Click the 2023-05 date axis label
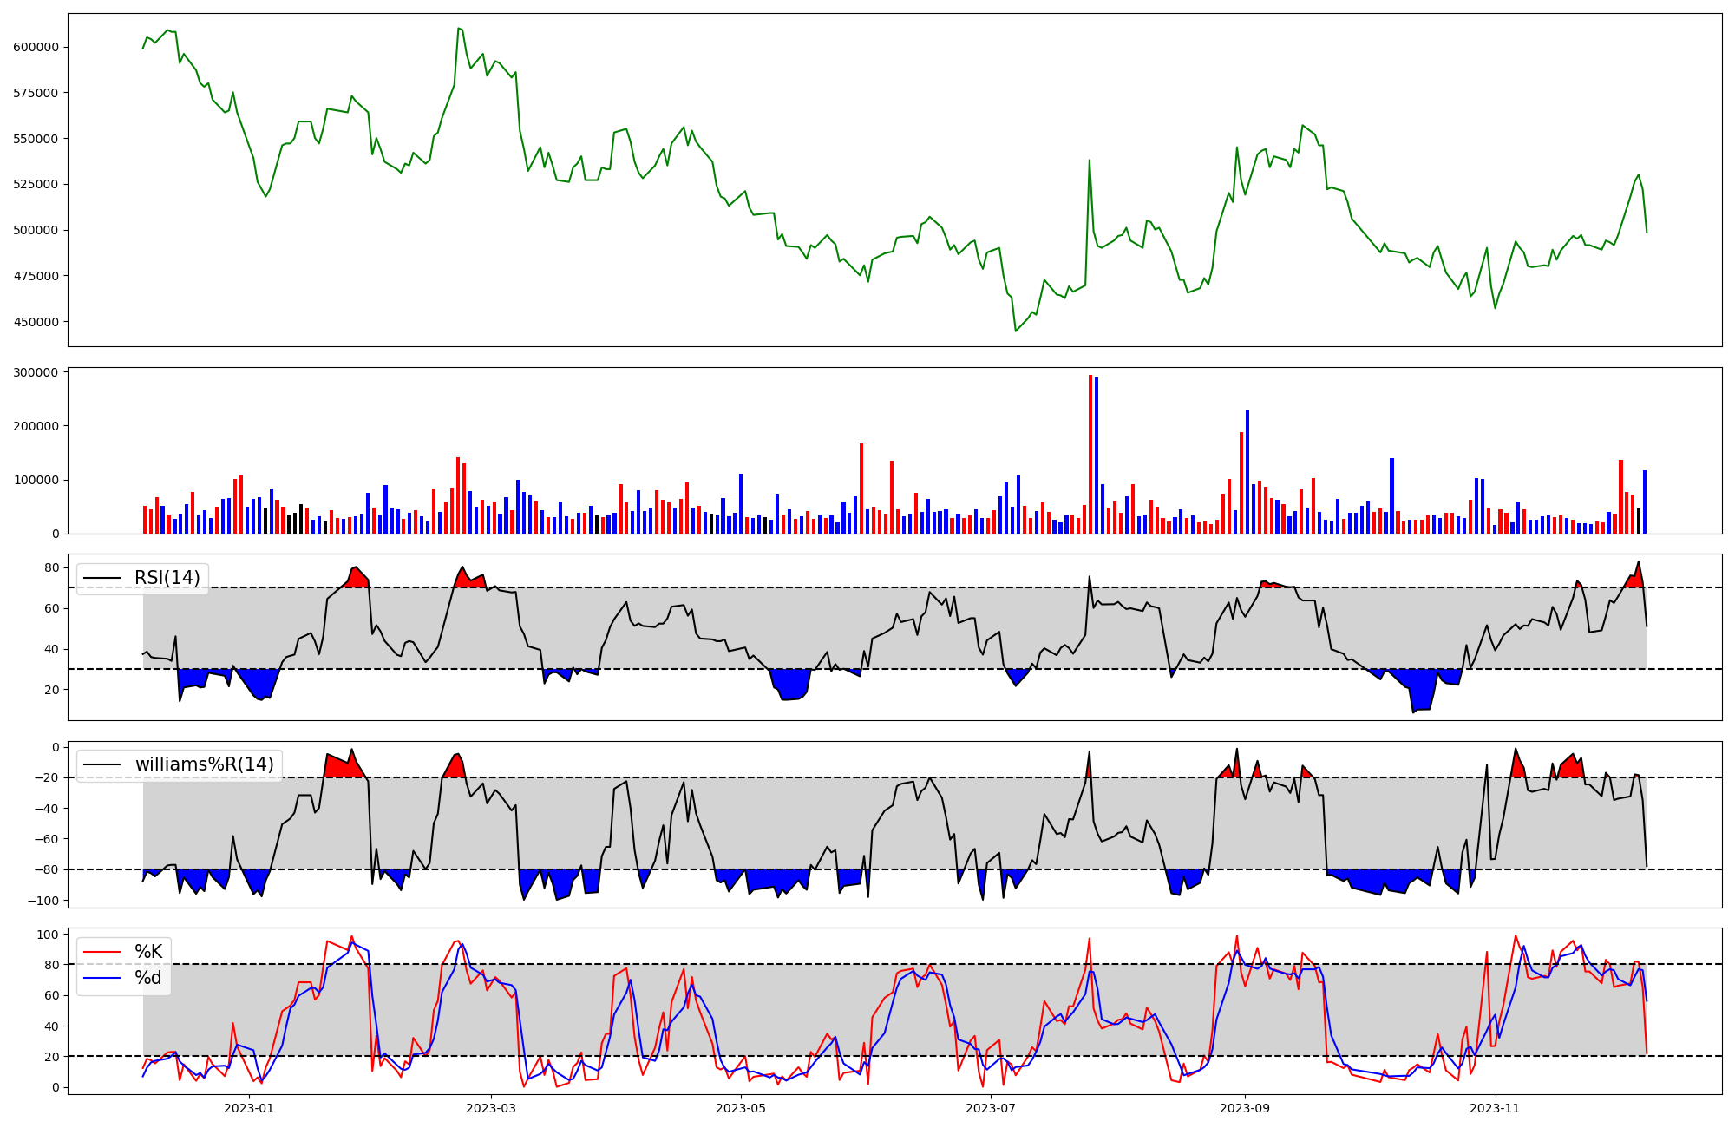Viewport: 1735px width, 1128px height. coord(741,1108)
